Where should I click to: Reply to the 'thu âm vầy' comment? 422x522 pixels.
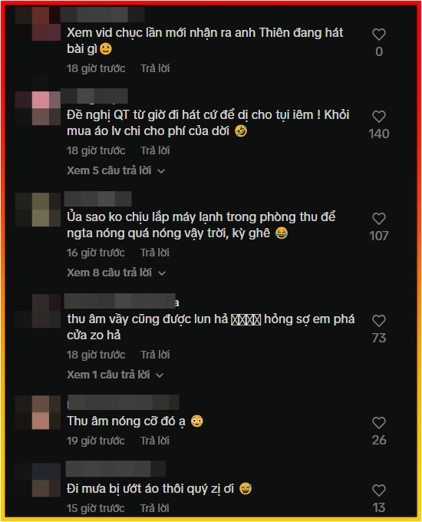(155, 355)
